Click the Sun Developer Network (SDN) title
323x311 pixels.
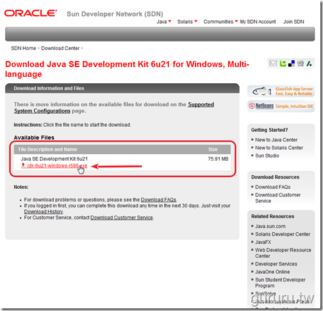(115, 14)
